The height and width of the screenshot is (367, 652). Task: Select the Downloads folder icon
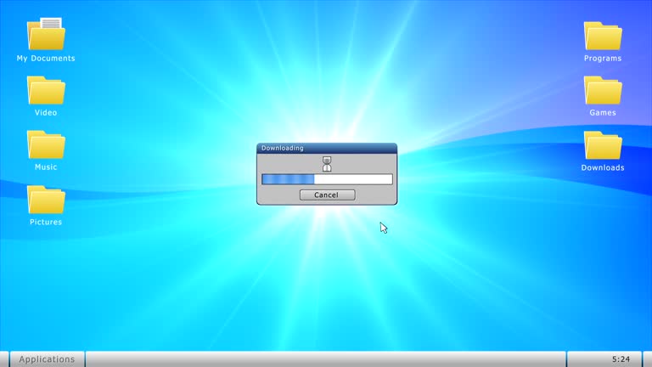(603, 145)
